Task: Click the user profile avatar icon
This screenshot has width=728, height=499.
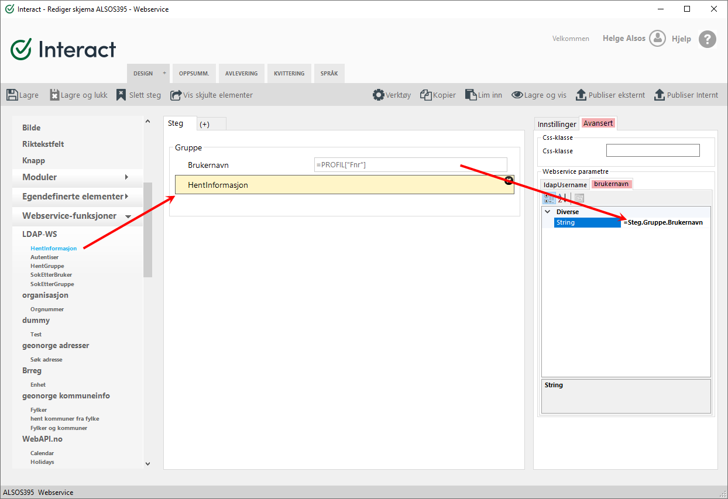Action: 658,39
